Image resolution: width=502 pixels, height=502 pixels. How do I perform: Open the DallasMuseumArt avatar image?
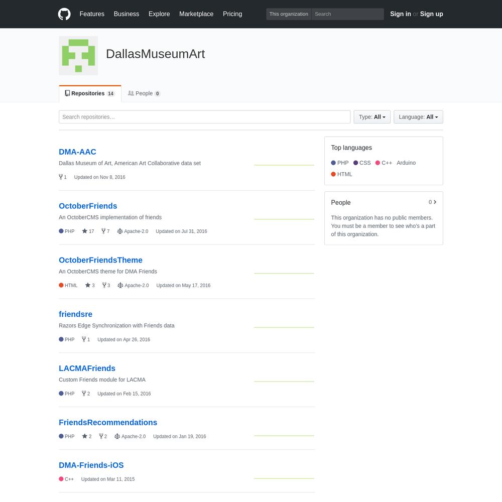tap(78, 56)
